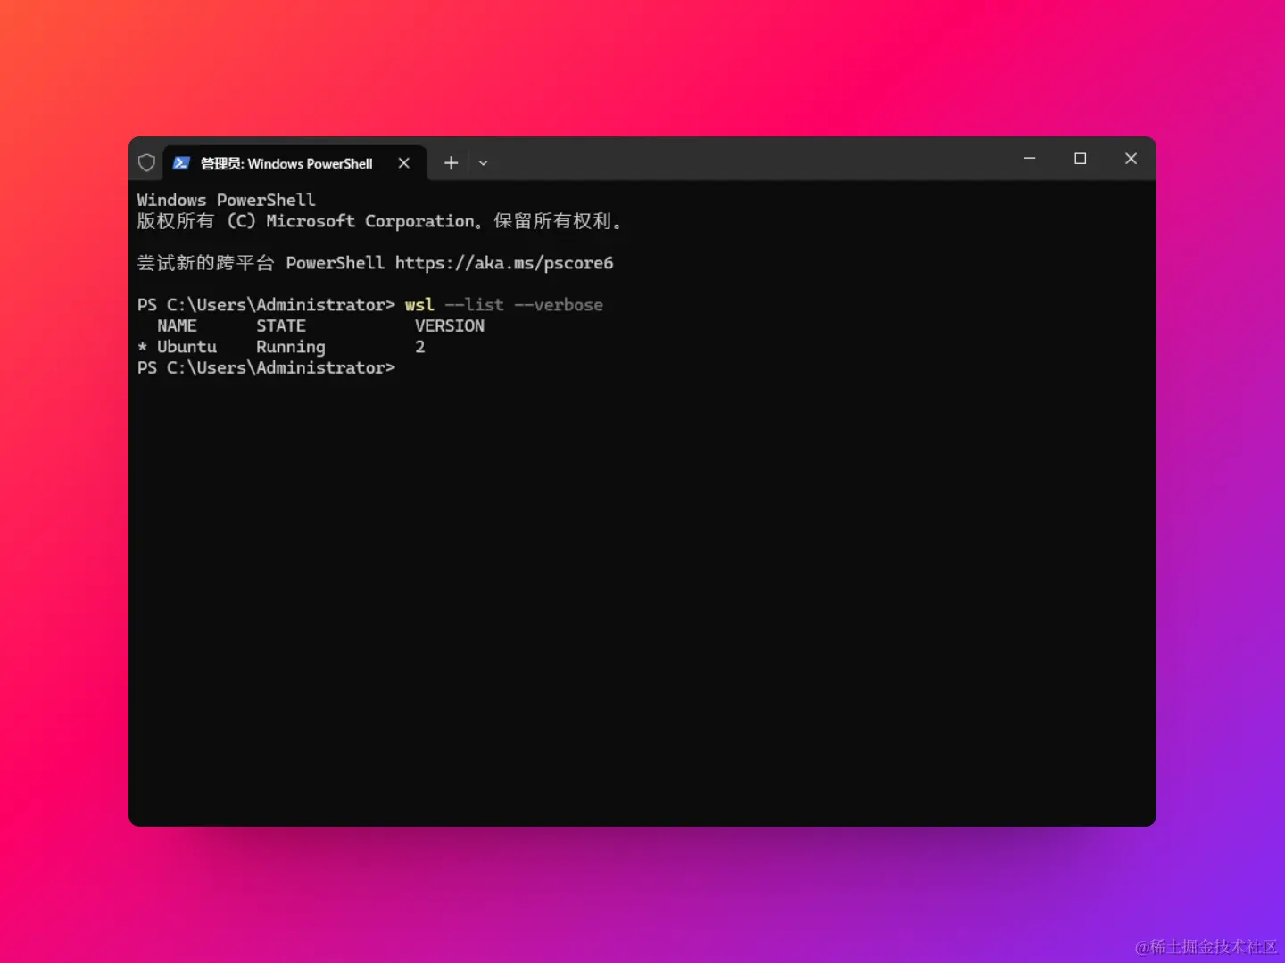
Task: Click the https://aka.ms/pscore6 link
Action: point(504,263)
